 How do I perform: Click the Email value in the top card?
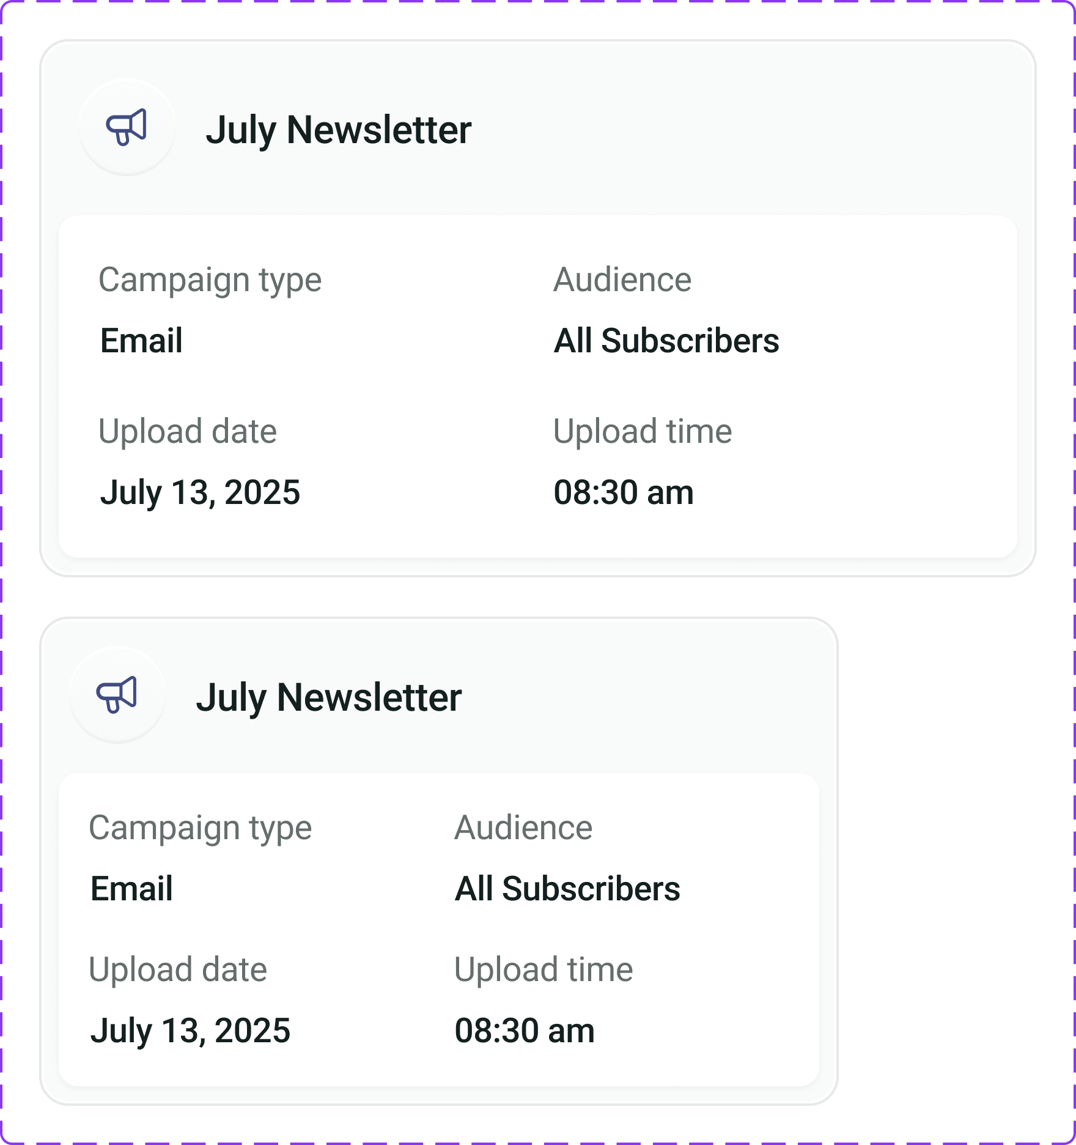(141, 341)
